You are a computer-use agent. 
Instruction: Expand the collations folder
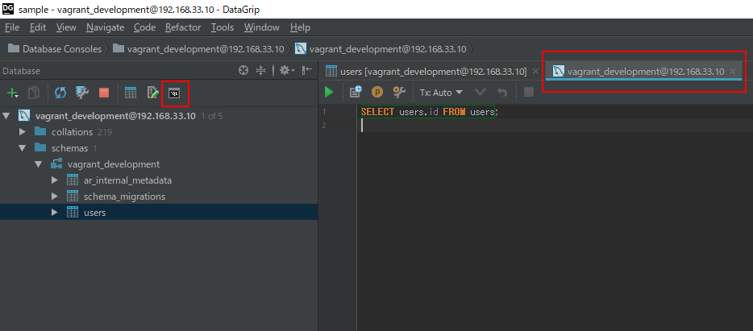click(x=22, y=131)
